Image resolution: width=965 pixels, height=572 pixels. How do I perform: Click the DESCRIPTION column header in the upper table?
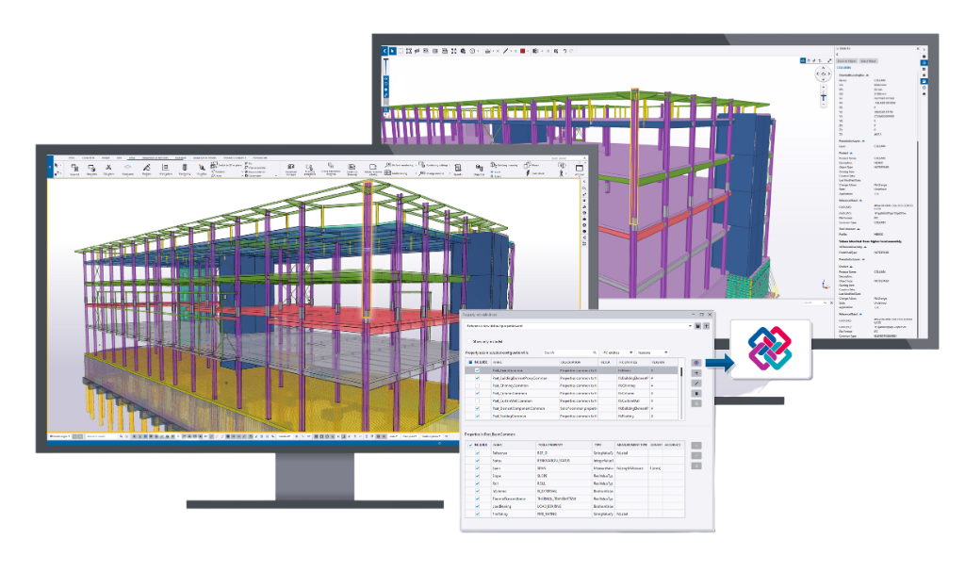571,363
